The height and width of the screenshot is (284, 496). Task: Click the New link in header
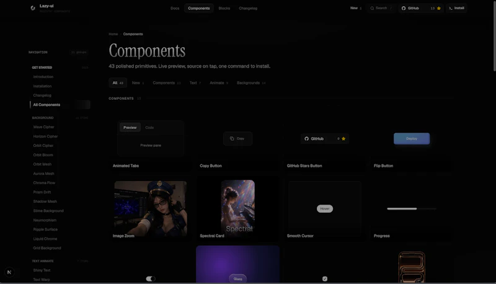click(355, 8)
